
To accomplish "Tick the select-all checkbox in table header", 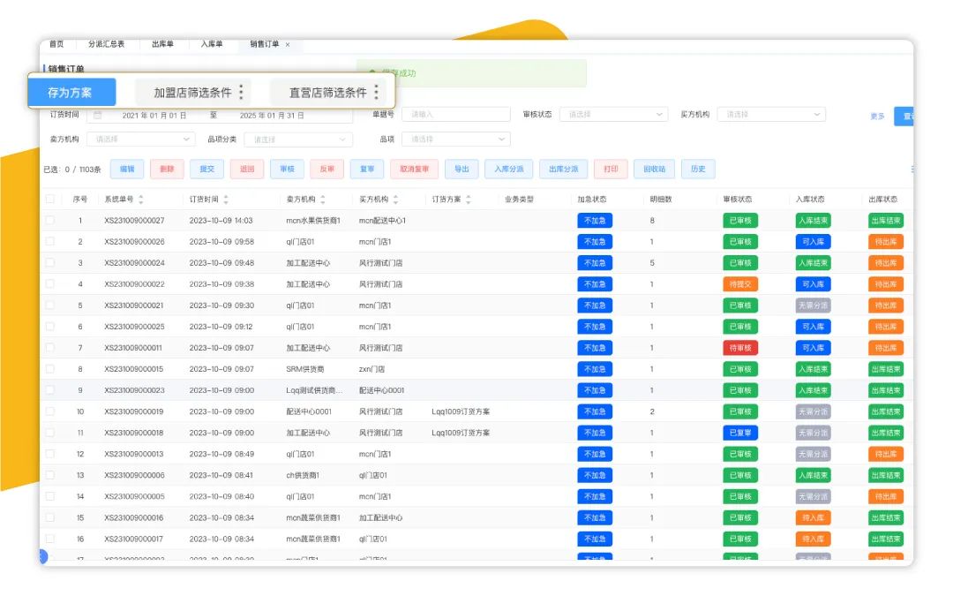I will coord(50,200).
